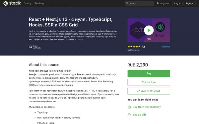199x124 pixels.
Task: Open the Catalog menu item
Action: pos(28,3)
